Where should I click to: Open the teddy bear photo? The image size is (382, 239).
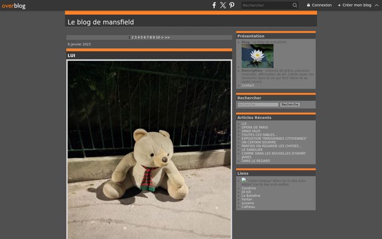[149, 150]
